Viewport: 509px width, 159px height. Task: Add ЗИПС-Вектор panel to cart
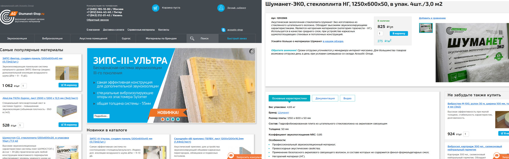[68, 85]
